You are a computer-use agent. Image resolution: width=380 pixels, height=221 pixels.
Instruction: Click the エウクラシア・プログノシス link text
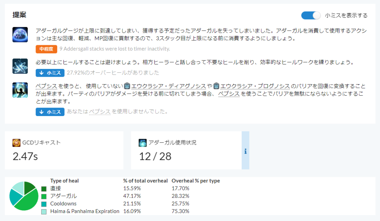point(255,86)
